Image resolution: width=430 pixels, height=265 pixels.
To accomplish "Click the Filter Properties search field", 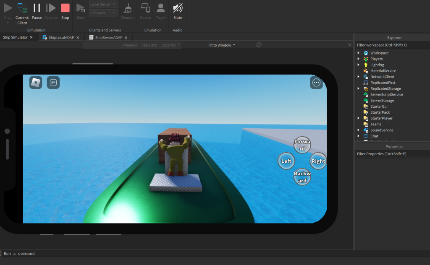I will tap(392, 154).
